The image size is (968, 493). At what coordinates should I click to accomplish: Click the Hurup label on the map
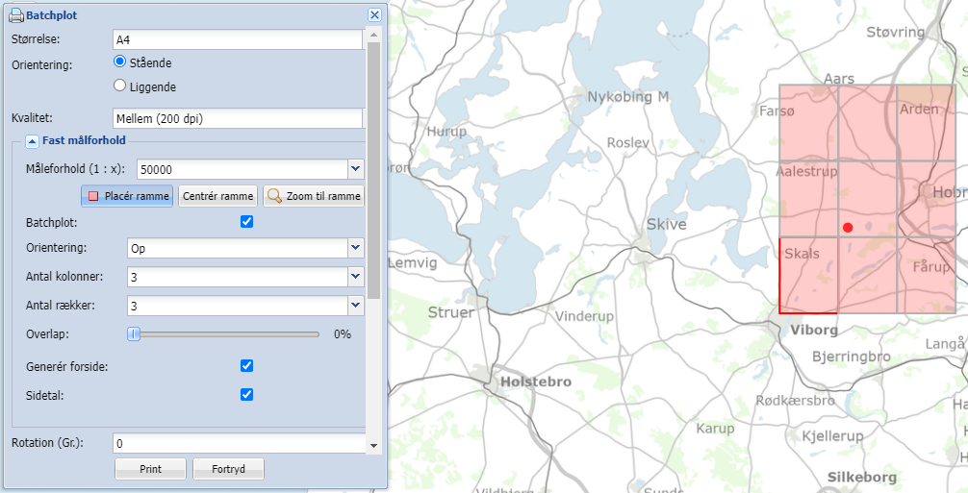[x=447, y=132]
